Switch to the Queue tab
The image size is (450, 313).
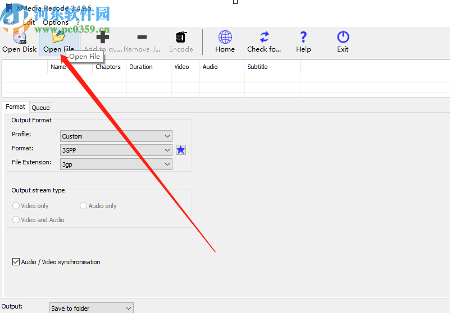pos(40,108)
